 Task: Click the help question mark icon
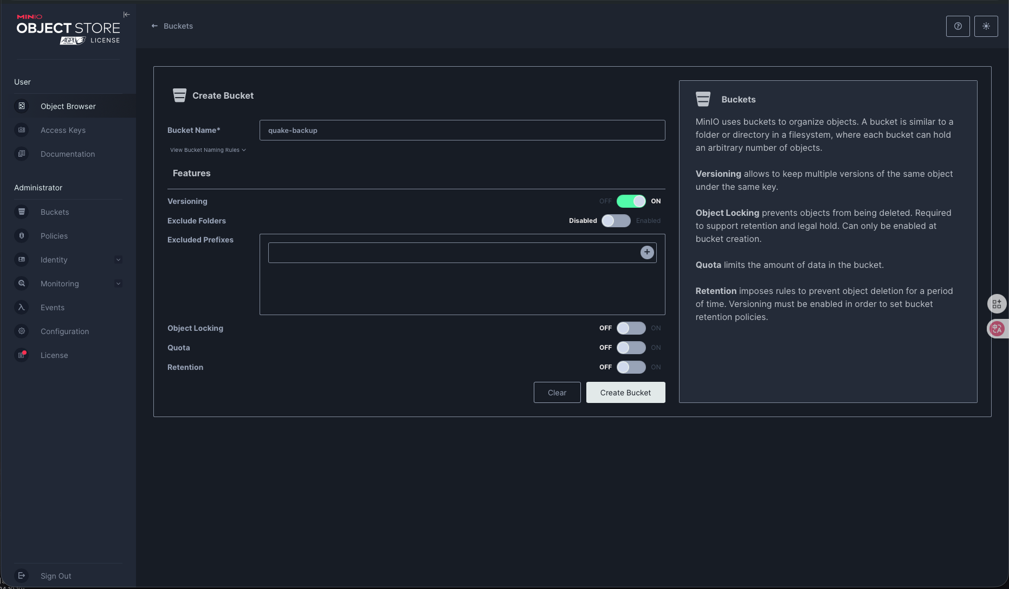[x=958, y=26]
